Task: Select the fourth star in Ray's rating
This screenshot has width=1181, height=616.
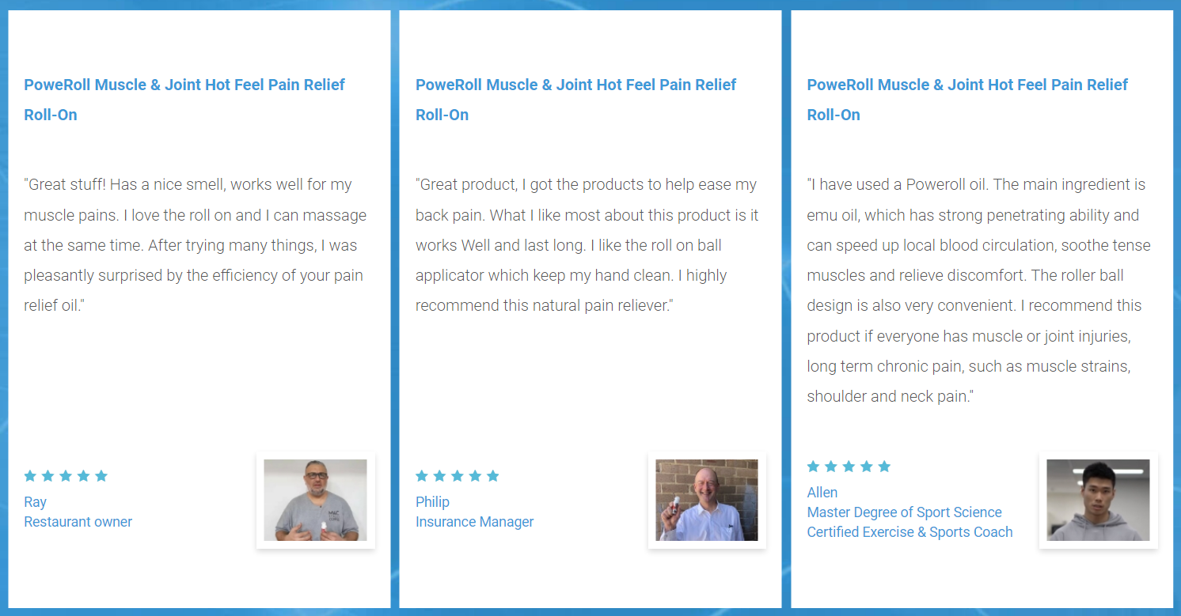Action: pos(83,476)
